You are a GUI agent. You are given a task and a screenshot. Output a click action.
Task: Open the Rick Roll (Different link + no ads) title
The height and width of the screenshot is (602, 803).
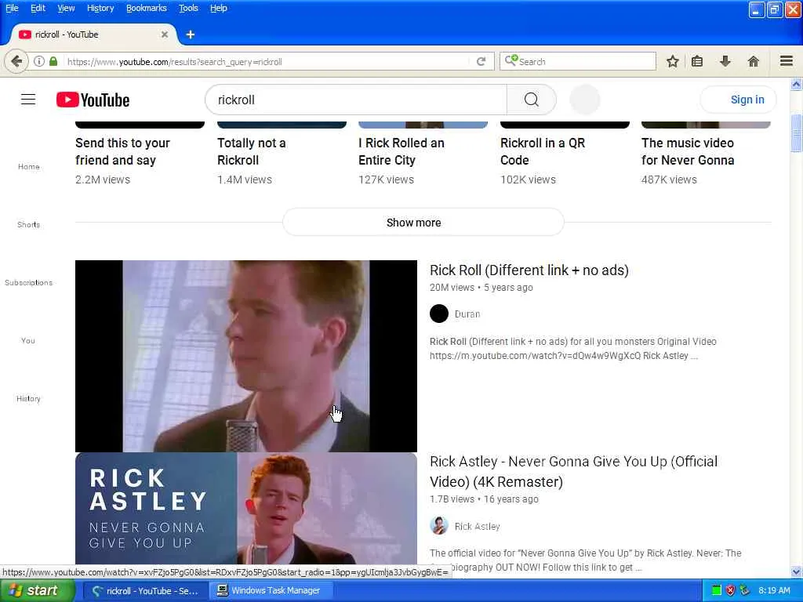point(529,270)
